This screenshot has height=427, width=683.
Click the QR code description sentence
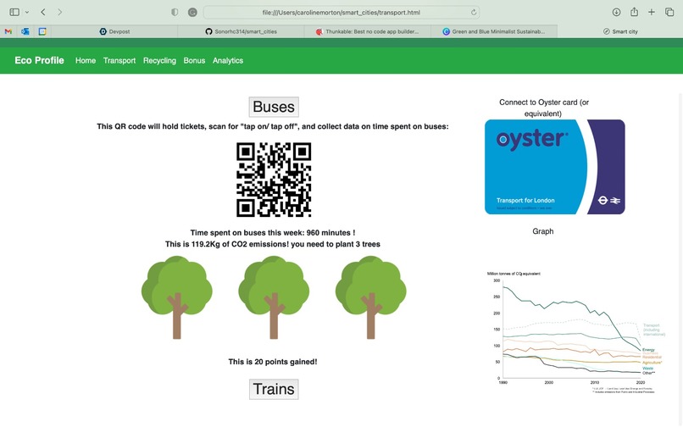click(x=273, y=126)
